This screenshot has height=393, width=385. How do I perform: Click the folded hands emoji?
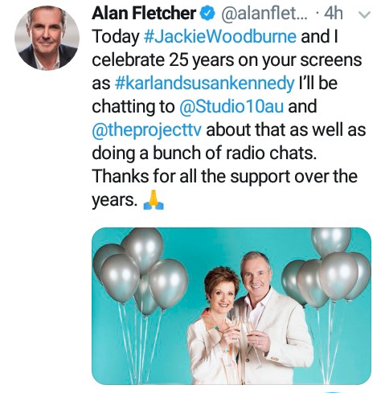coord(154,200)
